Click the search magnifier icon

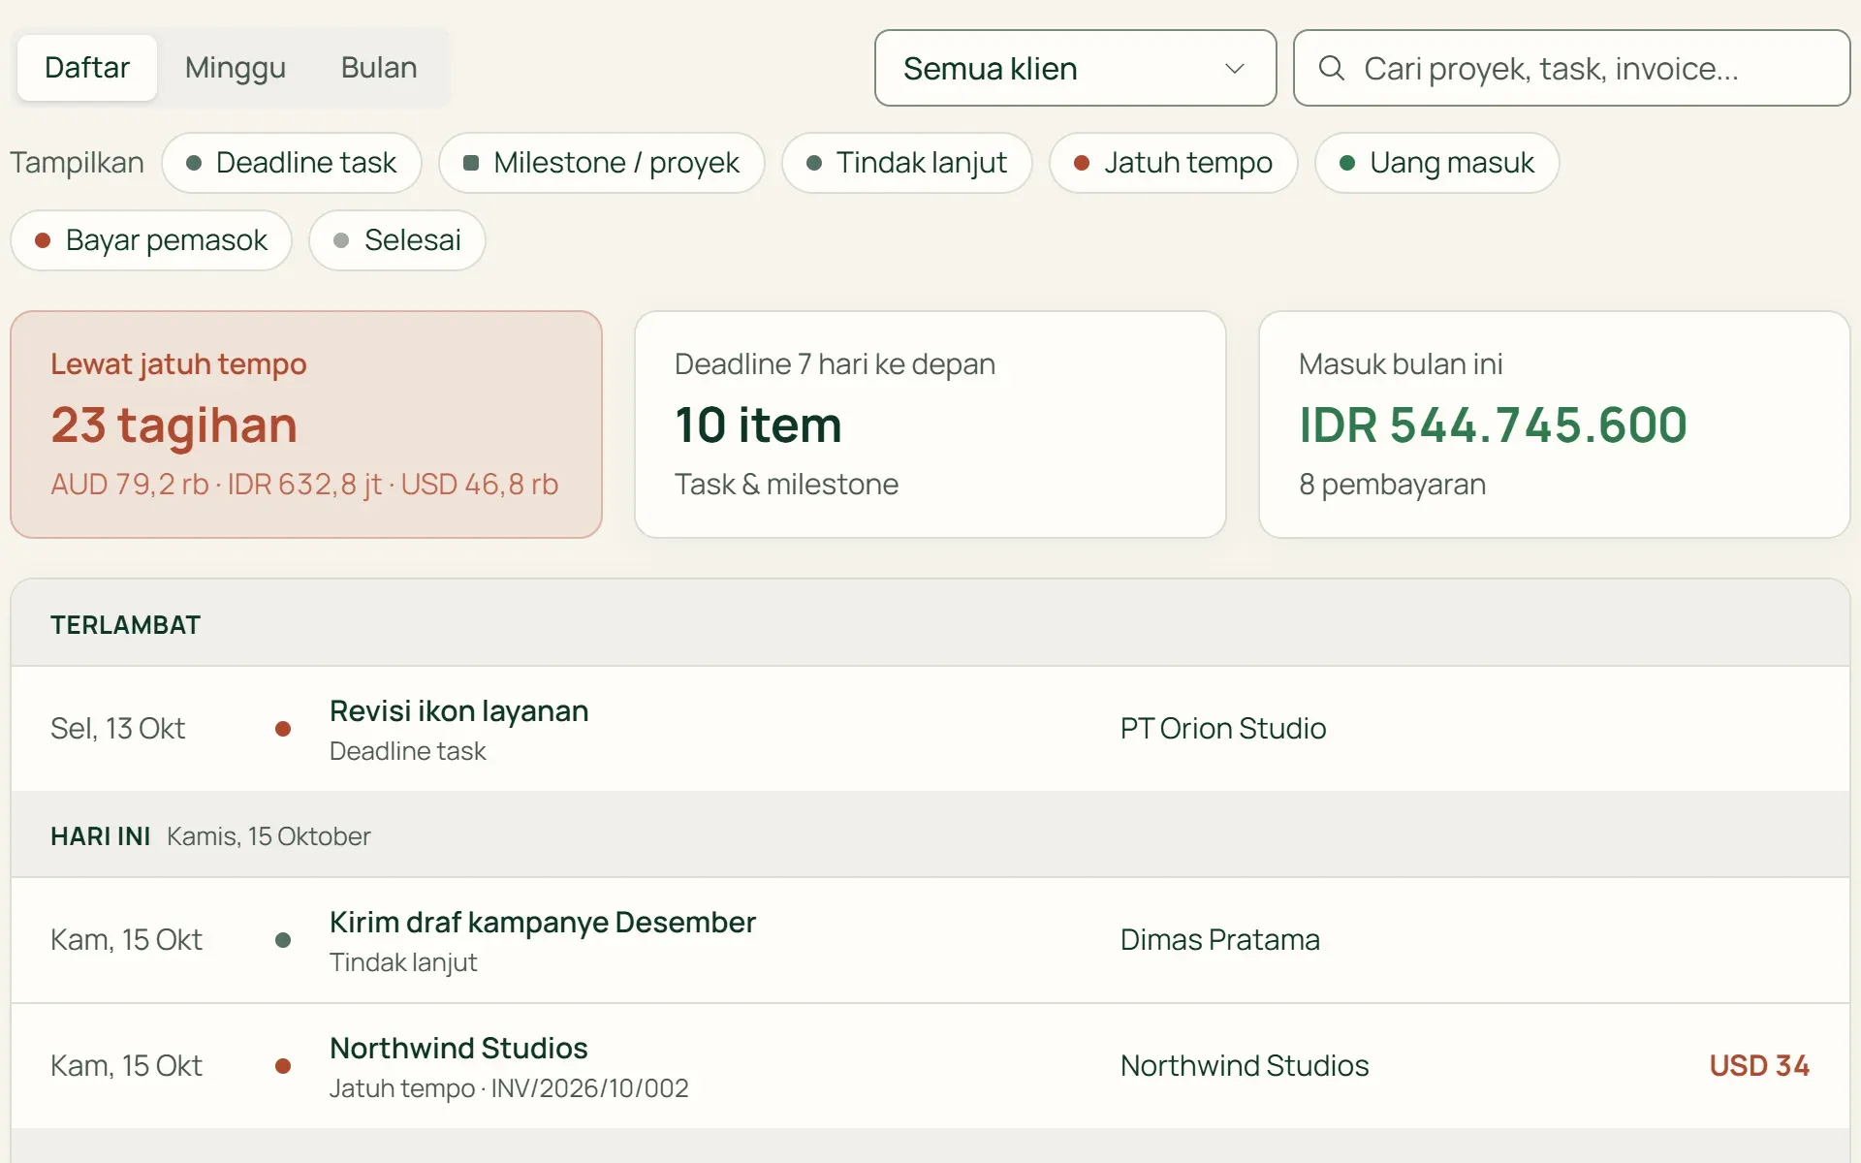click(x=1332, y=68)
